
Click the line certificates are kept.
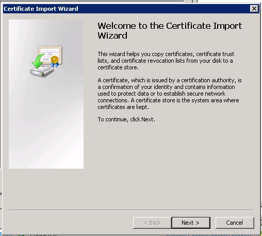click(123, 107)
